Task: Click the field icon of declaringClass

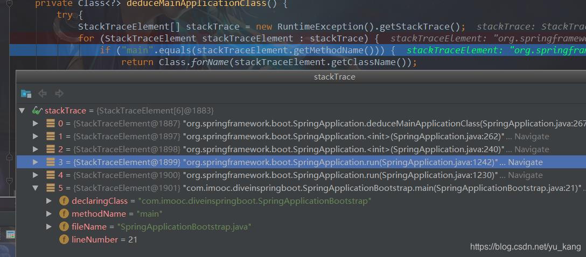Action: pos(64,201)
